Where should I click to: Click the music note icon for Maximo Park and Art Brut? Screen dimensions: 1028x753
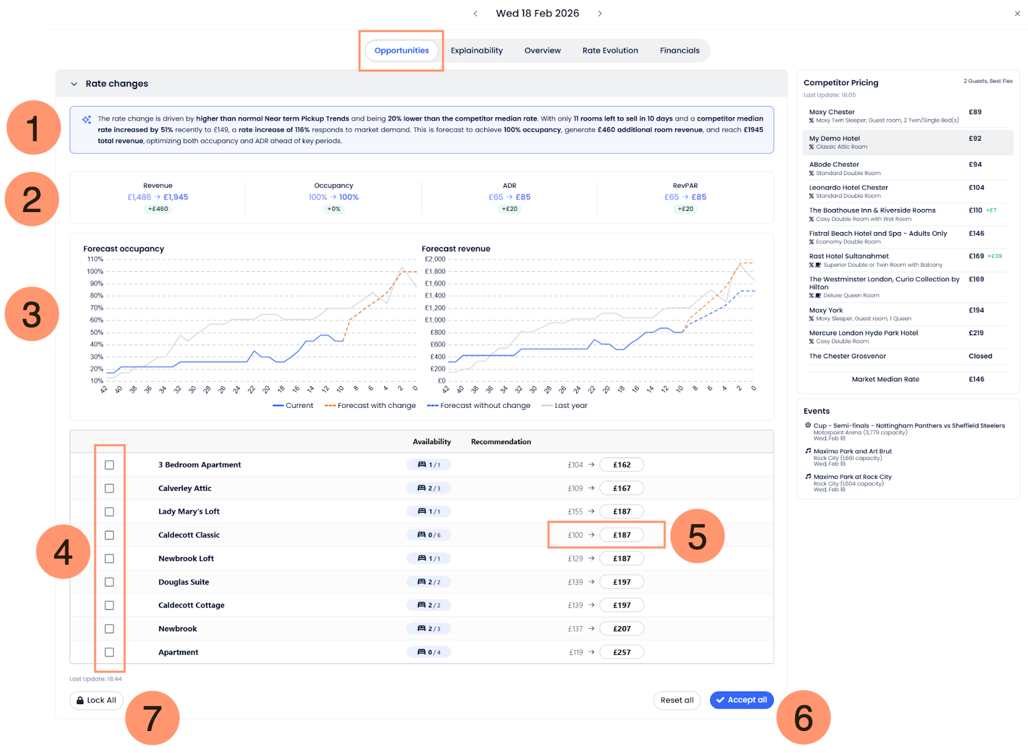tap(808, 451)
